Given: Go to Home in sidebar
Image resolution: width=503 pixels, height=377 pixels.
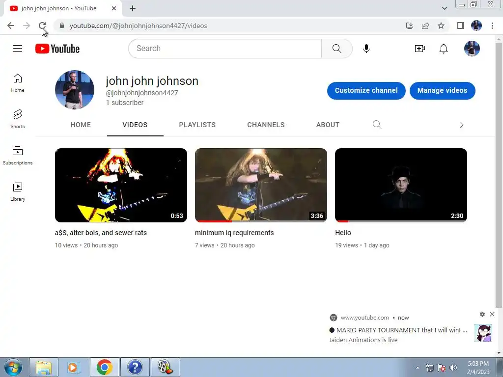Looking at the screenshot, I should (18, 83).
